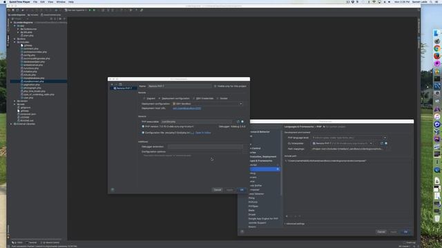This screenshot has height=248, width=442.
Task: Click reload icon beside CLI interpreter dropdown
Action: pyautogui.click(x=382, y=143)
